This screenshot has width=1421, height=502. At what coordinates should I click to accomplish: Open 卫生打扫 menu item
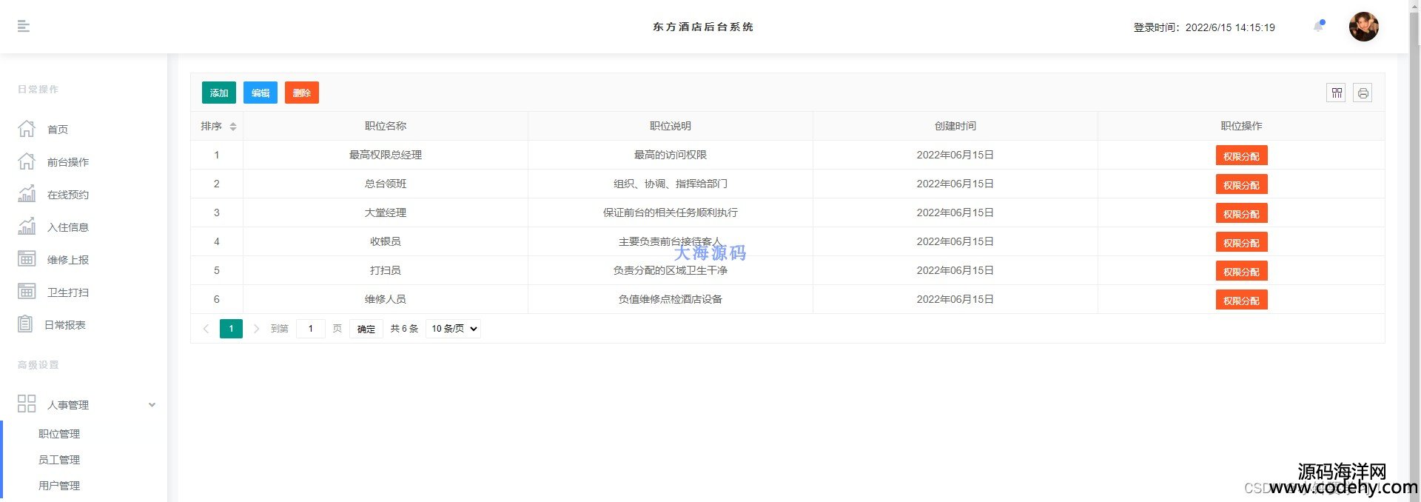(68, 292)
